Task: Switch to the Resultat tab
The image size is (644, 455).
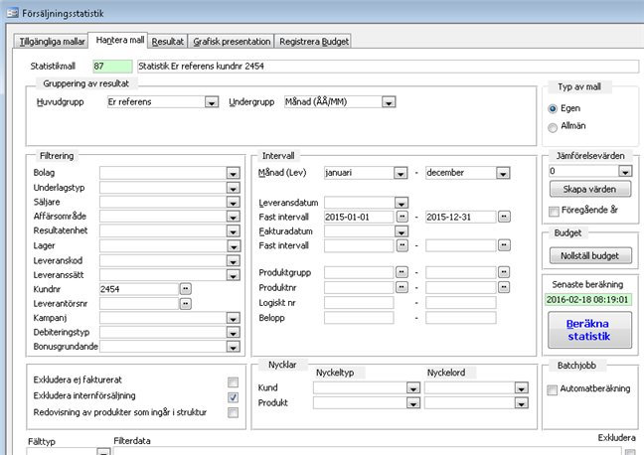Action: click(x=168, y=41)
